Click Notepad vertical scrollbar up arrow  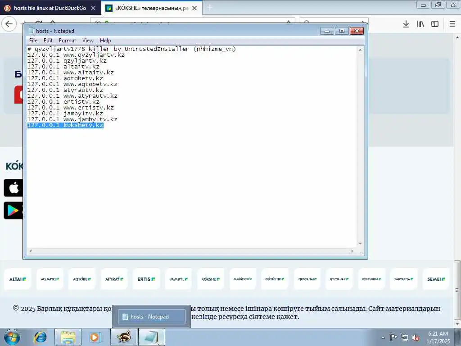click(x=360, y=50)
